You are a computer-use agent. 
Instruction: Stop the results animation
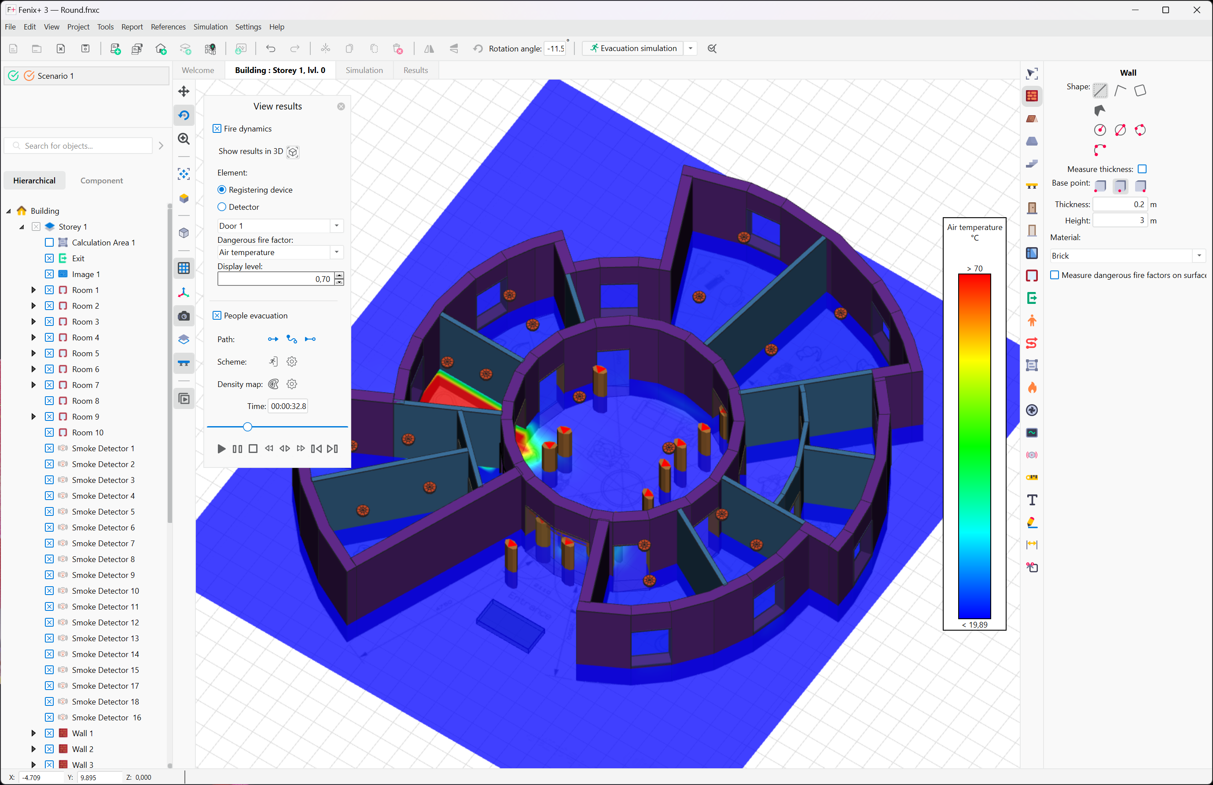(x=253, y=449)
